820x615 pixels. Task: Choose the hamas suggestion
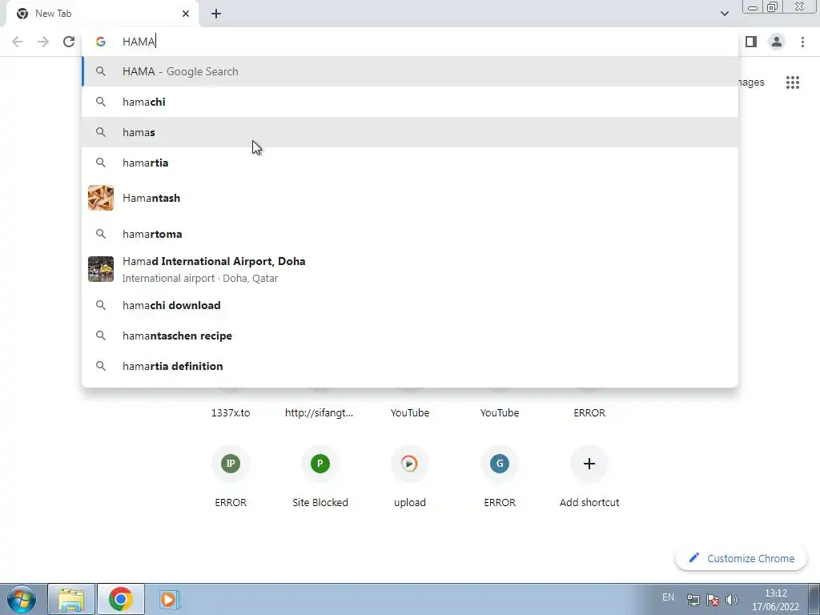coord(410,132)
